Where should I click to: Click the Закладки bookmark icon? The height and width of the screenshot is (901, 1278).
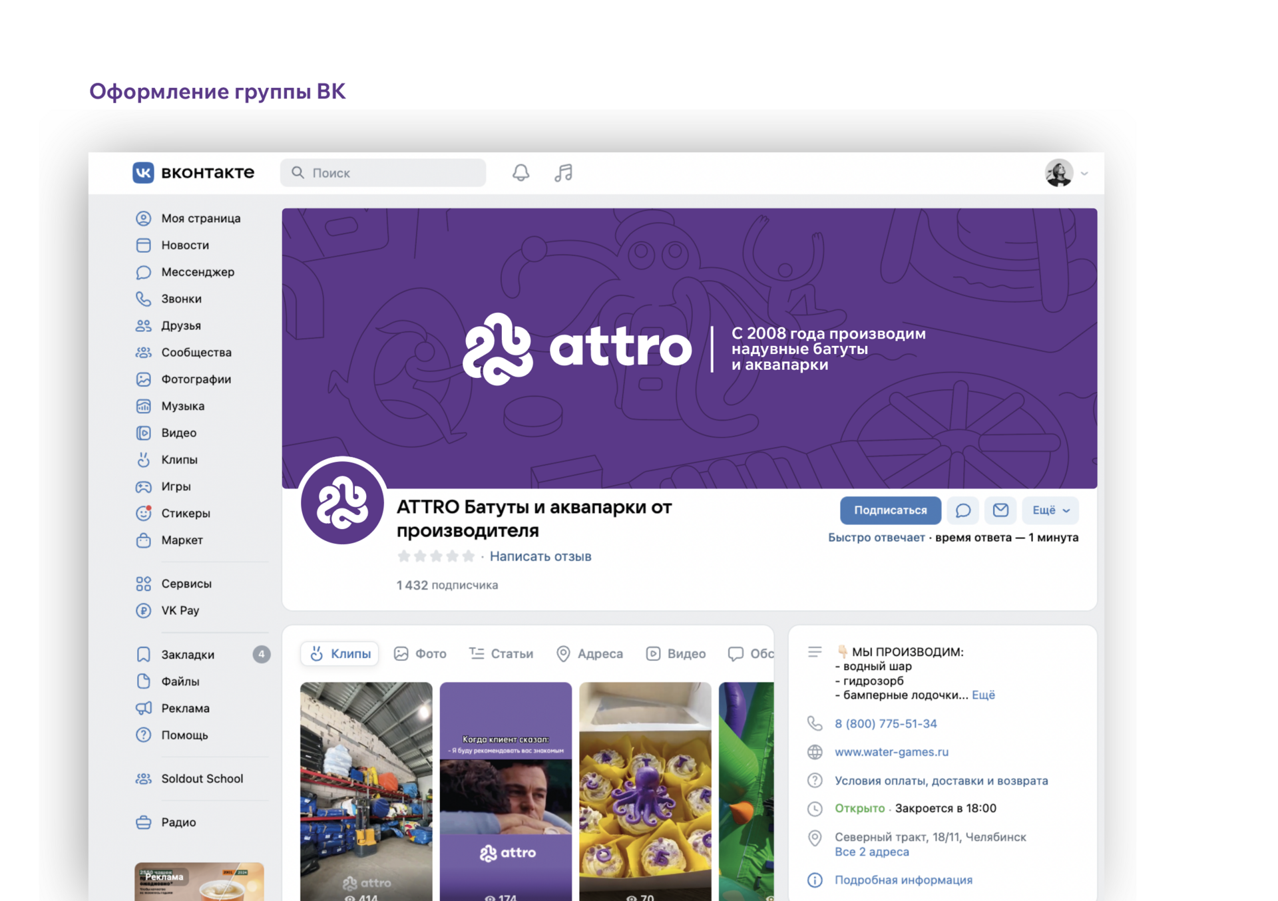click(x=143, y=654)
